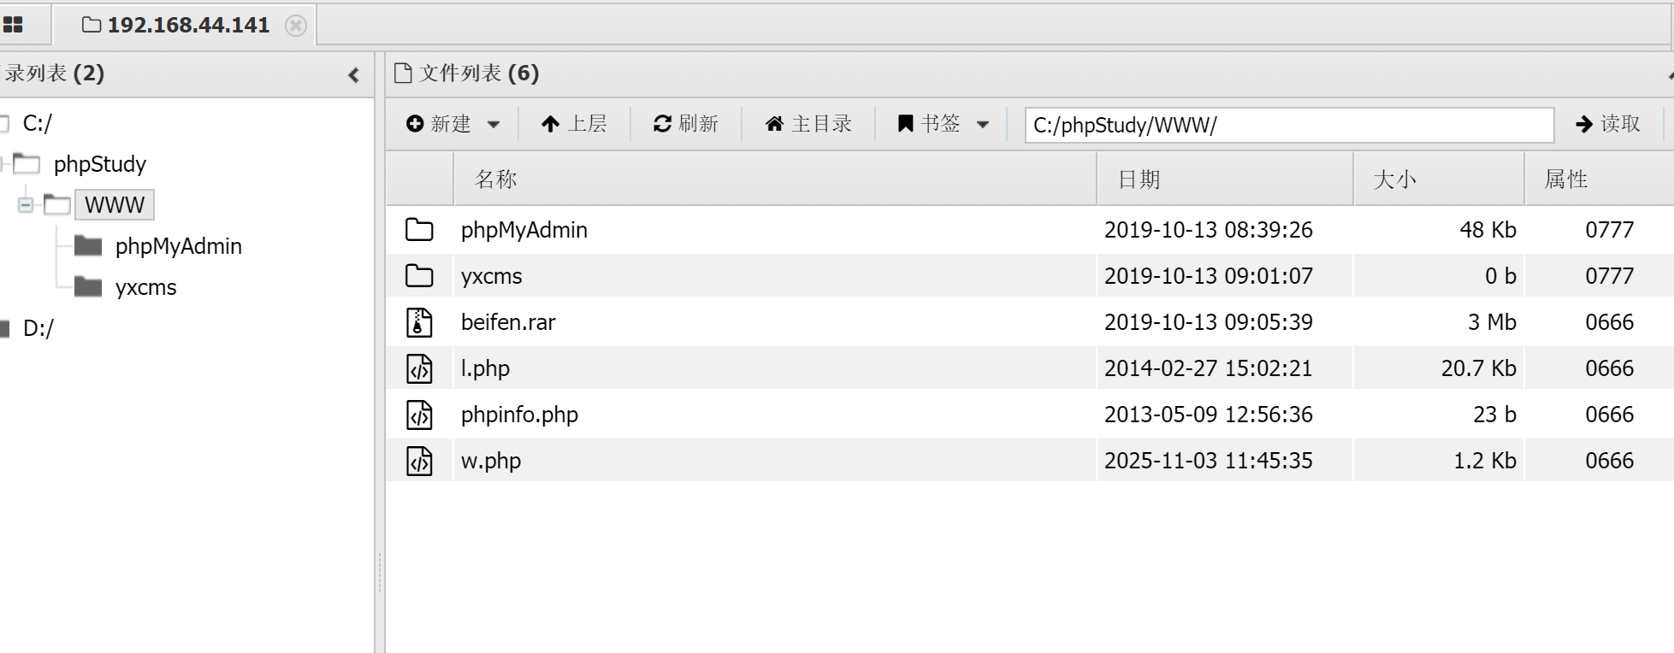1674x653 pixels.
Task: Open the bookmarks (书签) dropdown
Action: pos(943,124)
